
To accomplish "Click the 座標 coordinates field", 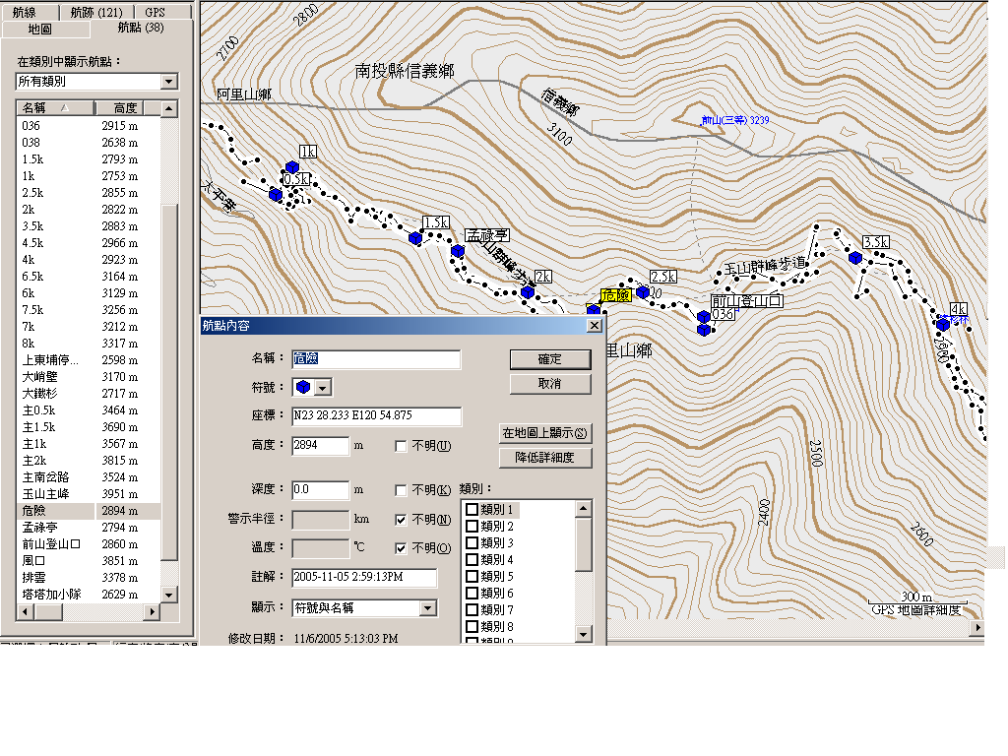I will (x=376, y=416).
